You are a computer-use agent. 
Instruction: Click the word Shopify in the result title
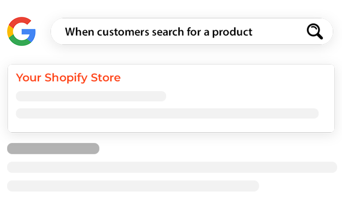tap(67, 78)
